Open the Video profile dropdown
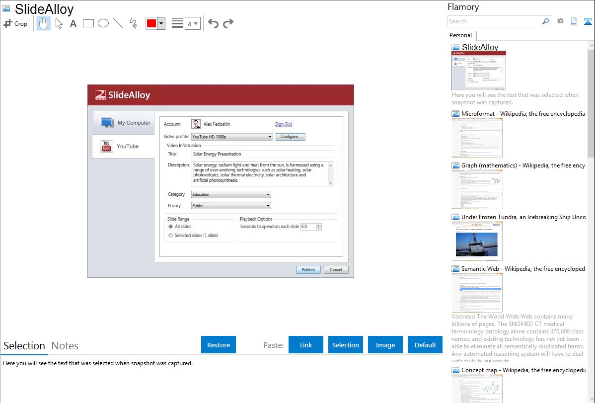This screenshot has width=595, height=403. point(232,137)
